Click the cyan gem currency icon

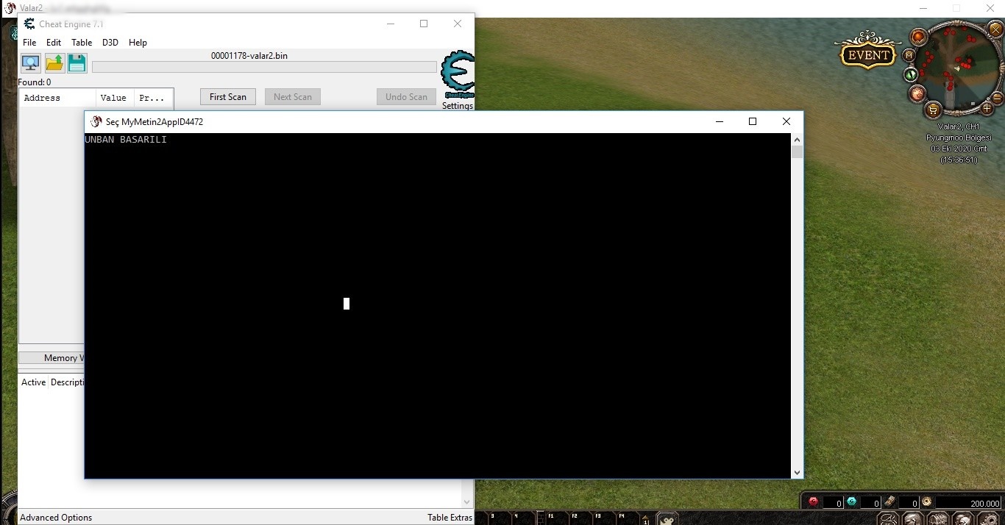(852, 501)
